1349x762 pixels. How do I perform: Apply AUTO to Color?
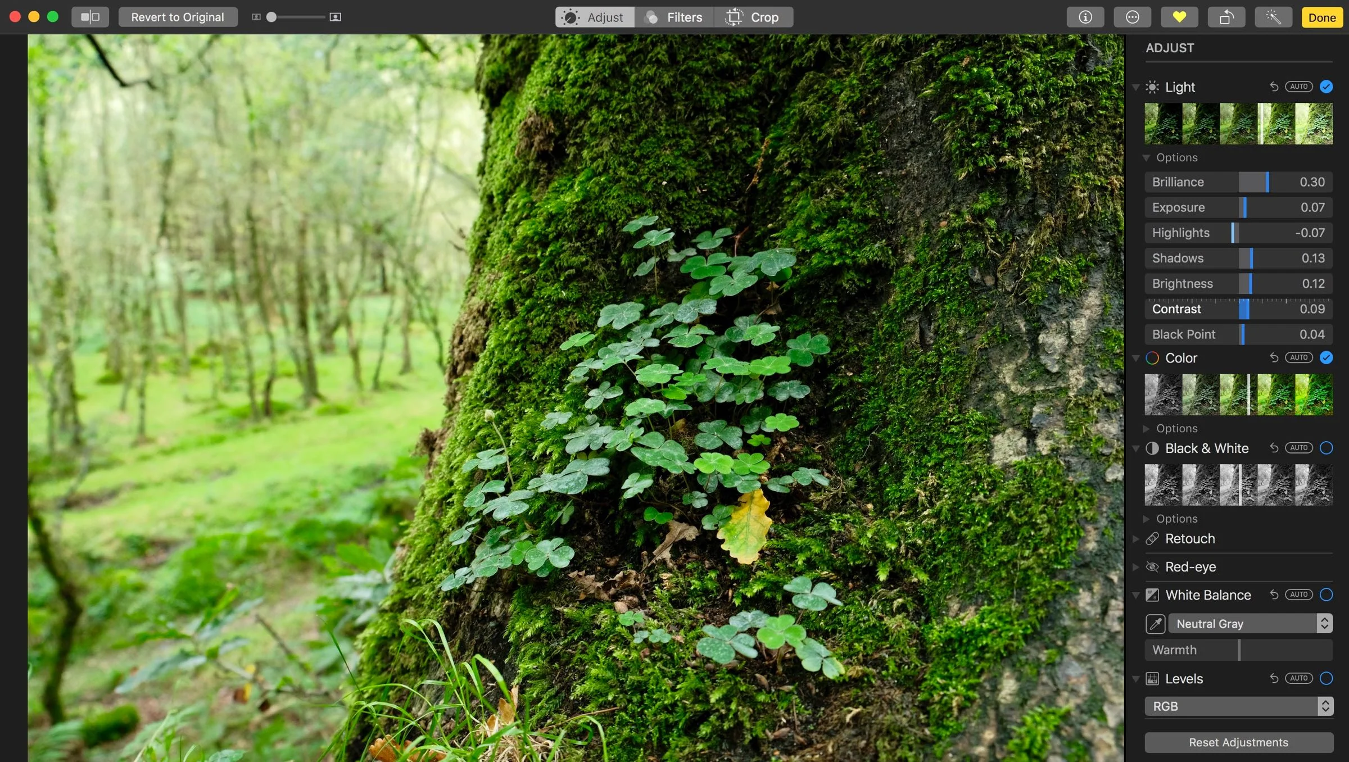point(1298,357)
